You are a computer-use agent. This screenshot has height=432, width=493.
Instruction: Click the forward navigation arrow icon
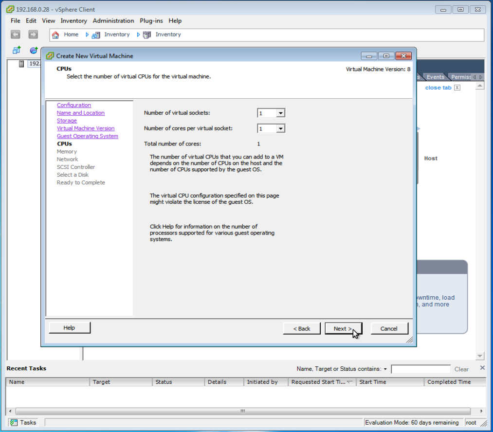tap(33, 34)
